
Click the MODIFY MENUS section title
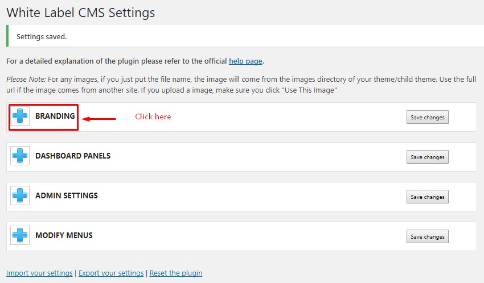64,235
